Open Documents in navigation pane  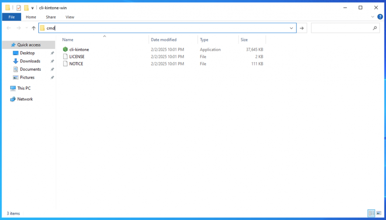click(x=31, y=69)
